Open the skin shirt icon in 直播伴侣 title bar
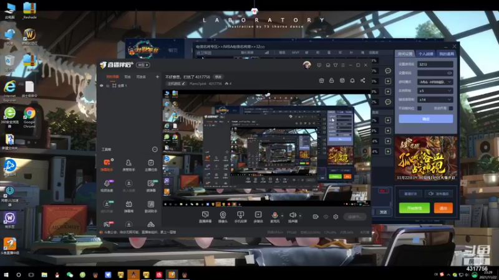This screenshot has height=280, width=499. (x=336, y=65)
